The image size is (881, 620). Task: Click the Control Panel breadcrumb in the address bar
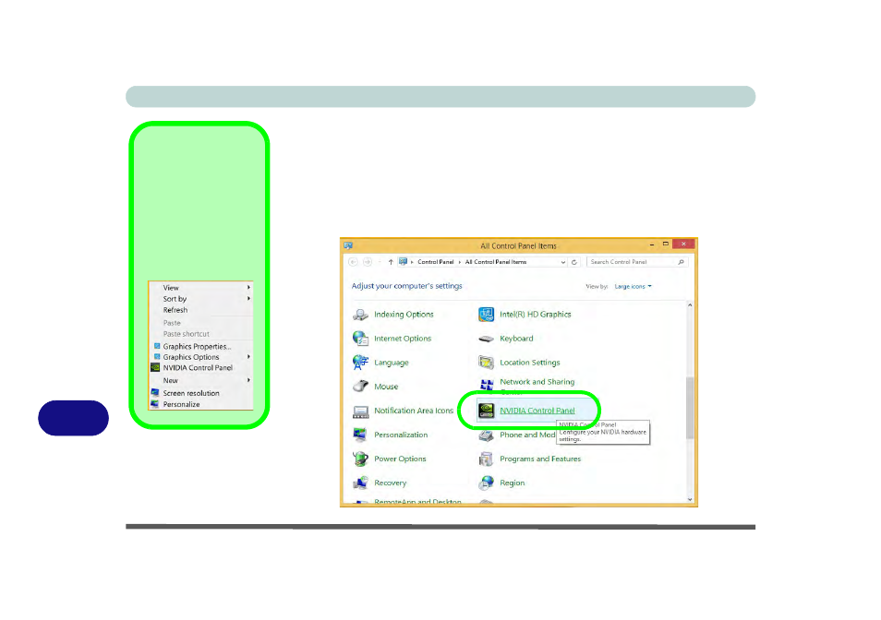(436, 262)
